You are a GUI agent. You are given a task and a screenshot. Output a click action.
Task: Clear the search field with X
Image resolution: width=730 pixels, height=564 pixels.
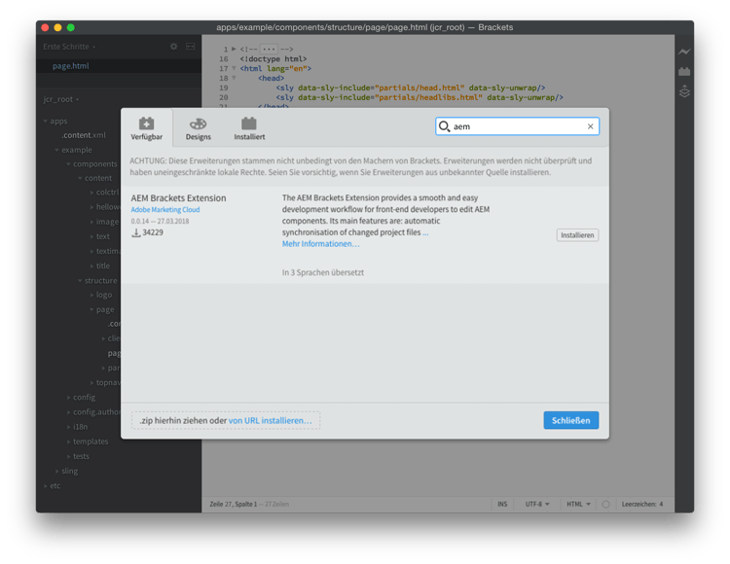[591, 126]
